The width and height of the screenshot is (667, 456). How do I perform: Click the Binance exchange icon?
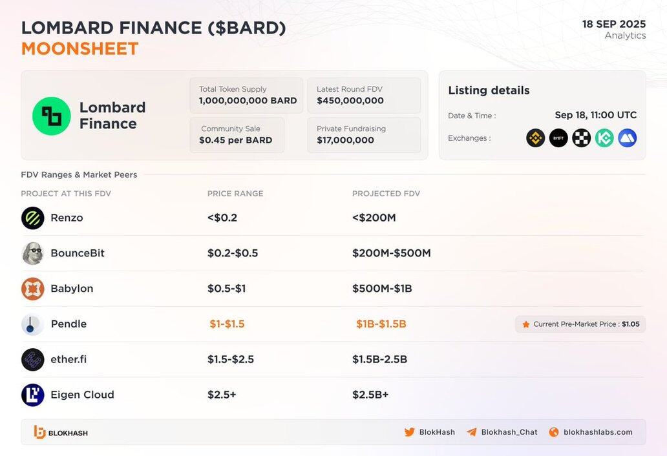point(535,138)
